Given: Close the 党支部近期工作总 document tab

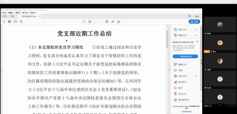Looking at the screenshot, I should click(39, 16).
